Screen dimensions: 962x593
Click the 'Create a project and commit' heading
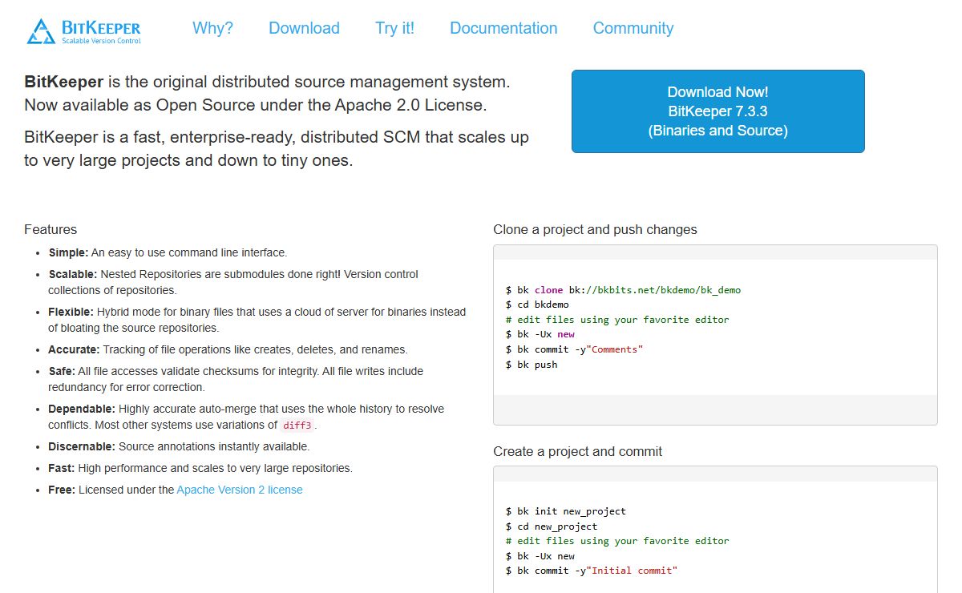[578, 451]
